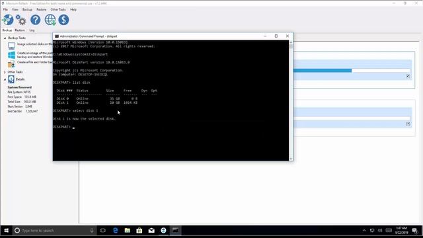Open the Backup menu
Screen dimensions: 423x238
pos(27,9)
